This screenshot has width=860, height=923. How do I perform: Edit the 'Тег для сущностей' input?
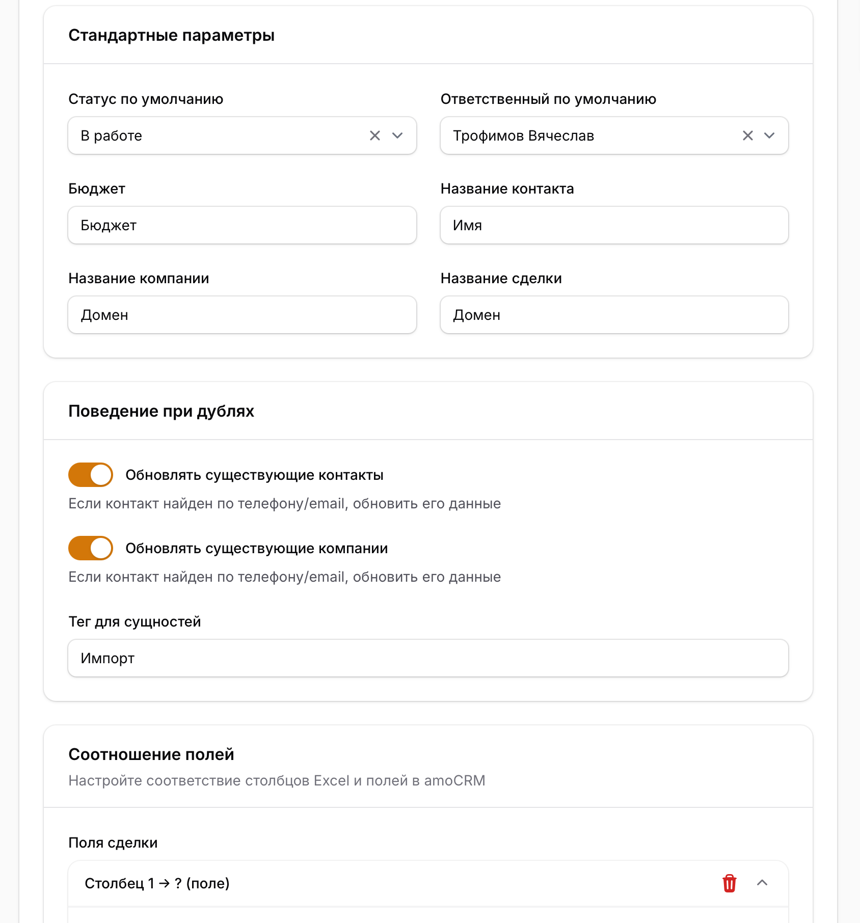(x=428, y=658)
